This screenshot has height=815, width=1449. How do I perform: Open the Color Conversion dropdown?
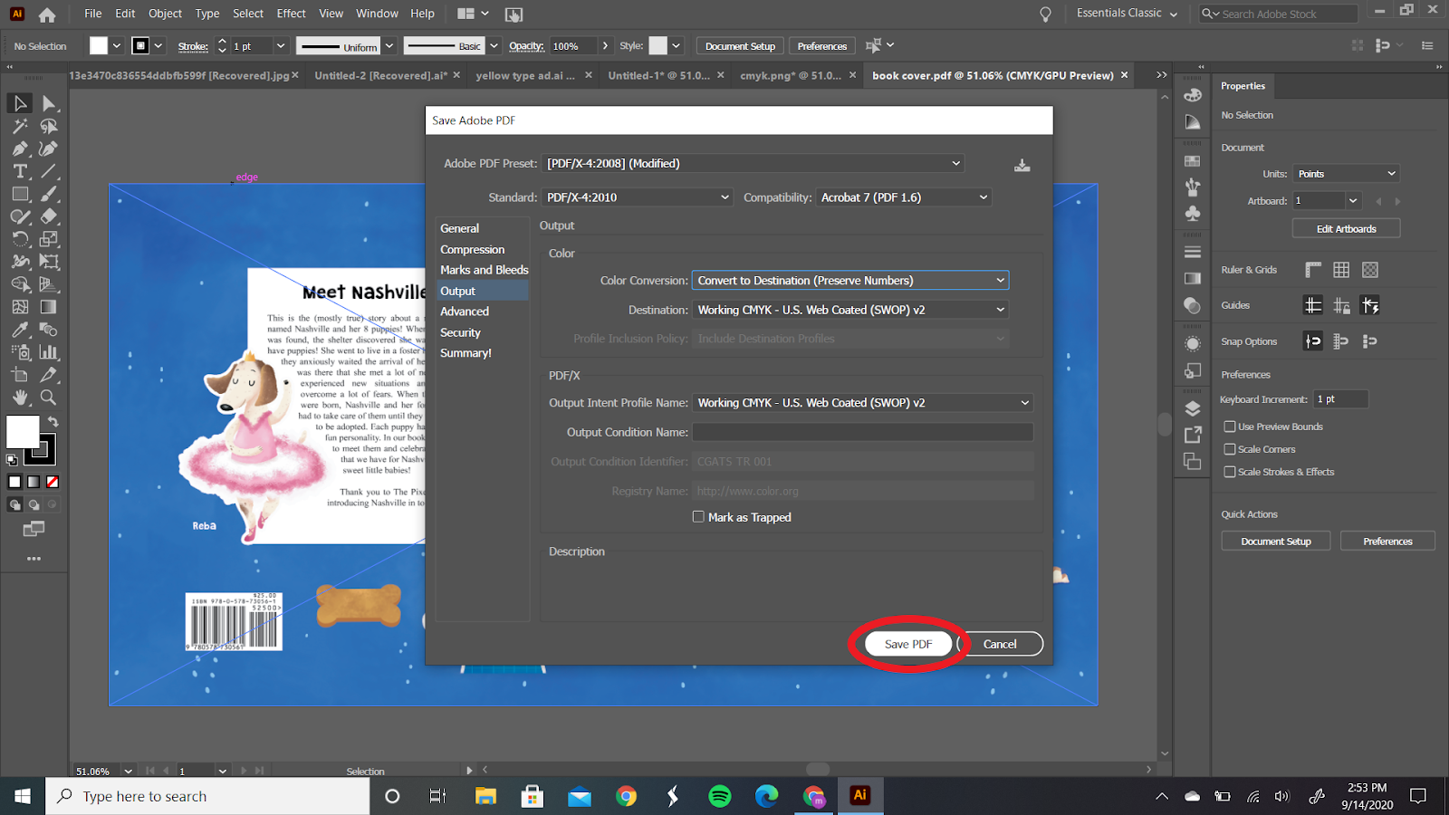[x=850, y=281]
